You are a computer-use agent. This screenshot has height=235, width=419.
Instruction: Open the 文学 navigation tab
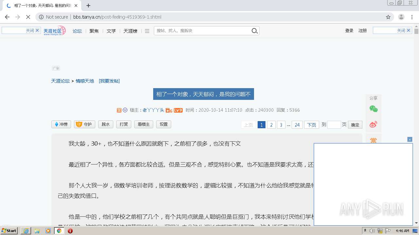coord(111,31)
